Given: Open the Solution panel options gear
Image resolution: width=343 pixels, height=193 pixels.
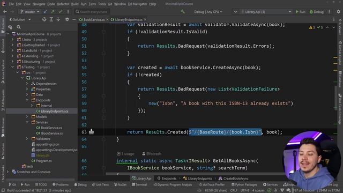Looking at the screenshot, I should pyautogui.click(x=67, y=19).
